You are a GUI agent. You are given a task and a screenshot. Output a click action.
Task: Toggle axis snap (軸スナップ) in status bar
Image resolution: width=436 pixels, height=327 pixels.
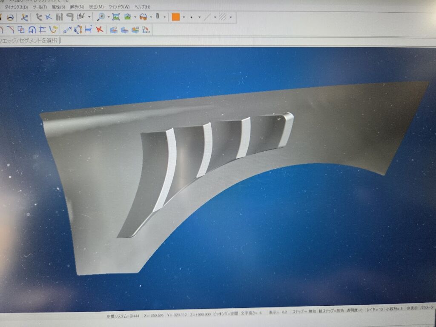(x=334, y=312)
